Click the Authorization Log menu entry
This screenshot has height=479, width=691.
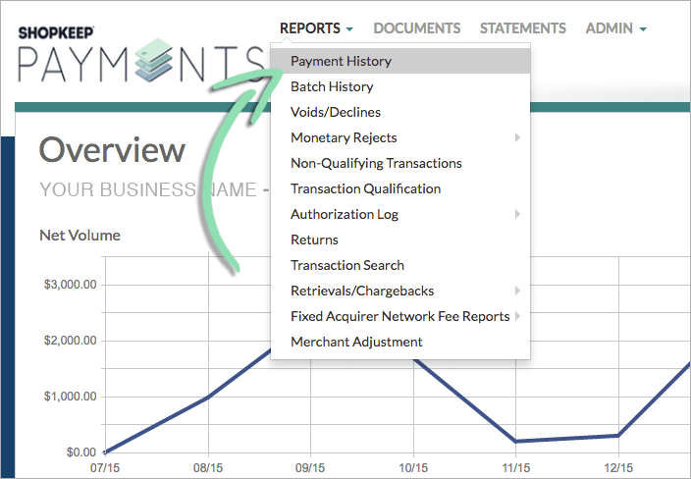pos(400,214)
